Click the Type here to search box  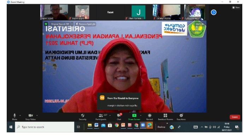(x=45, y=127)
